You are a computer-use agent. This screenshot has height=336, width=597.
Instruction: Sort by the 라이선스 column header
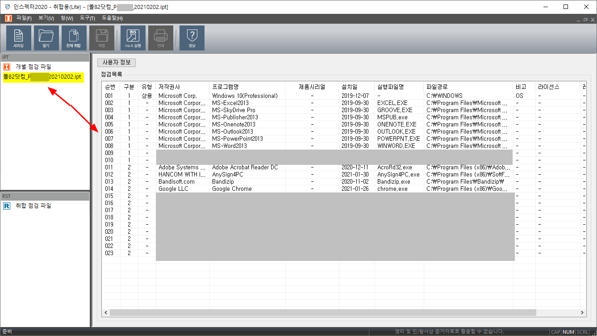click(557, 87)
